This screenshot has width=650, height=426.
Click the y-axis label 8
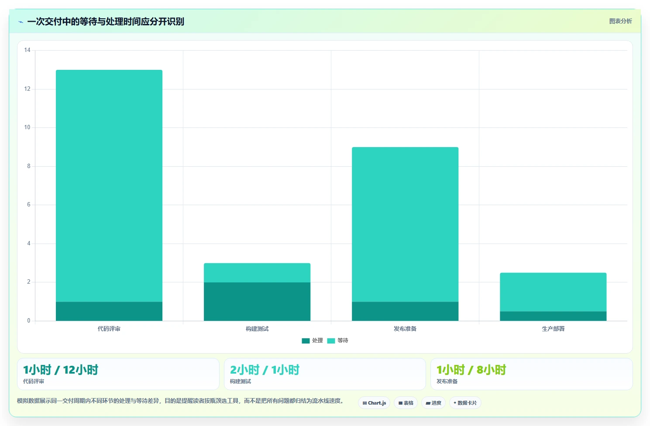[29, 166]
